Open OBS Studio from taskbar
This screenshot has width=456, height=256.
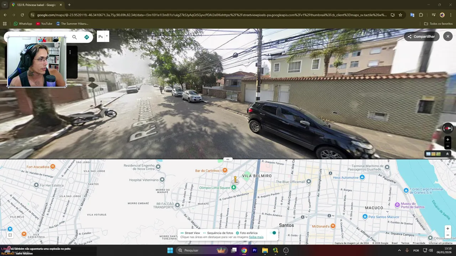coord(286,250)
